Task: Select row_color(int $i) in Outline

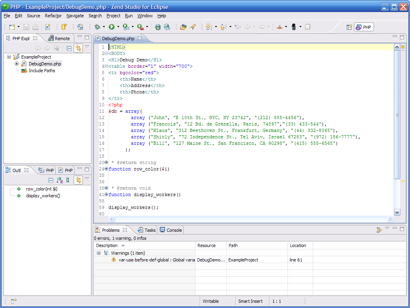Action: [42, 189]
